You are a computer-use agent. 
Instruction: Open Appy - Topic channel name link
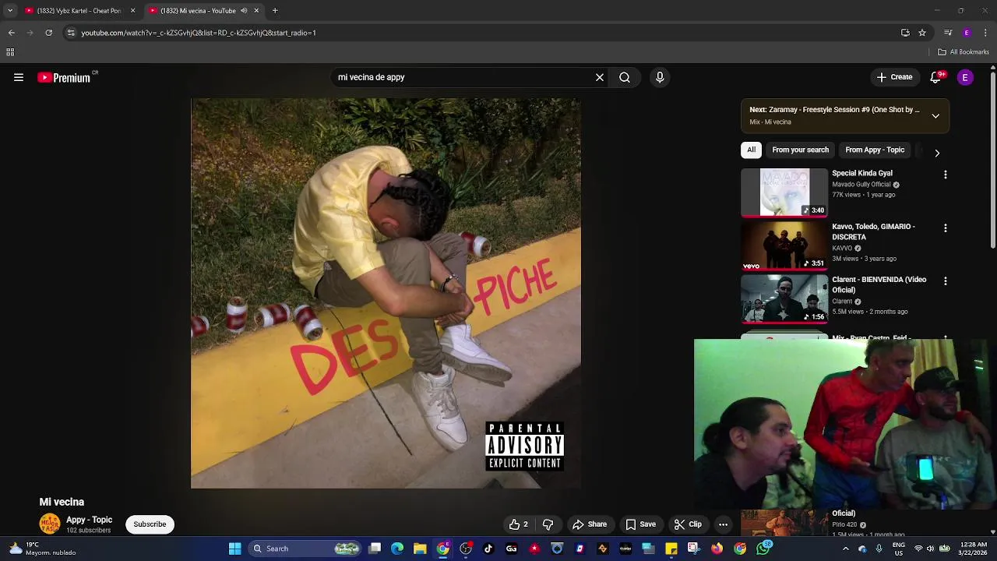click(x=89, y=520)
